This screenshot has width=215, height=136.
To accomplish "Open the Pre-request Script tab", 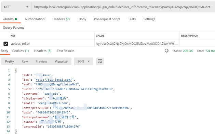I will click(107, 19).
